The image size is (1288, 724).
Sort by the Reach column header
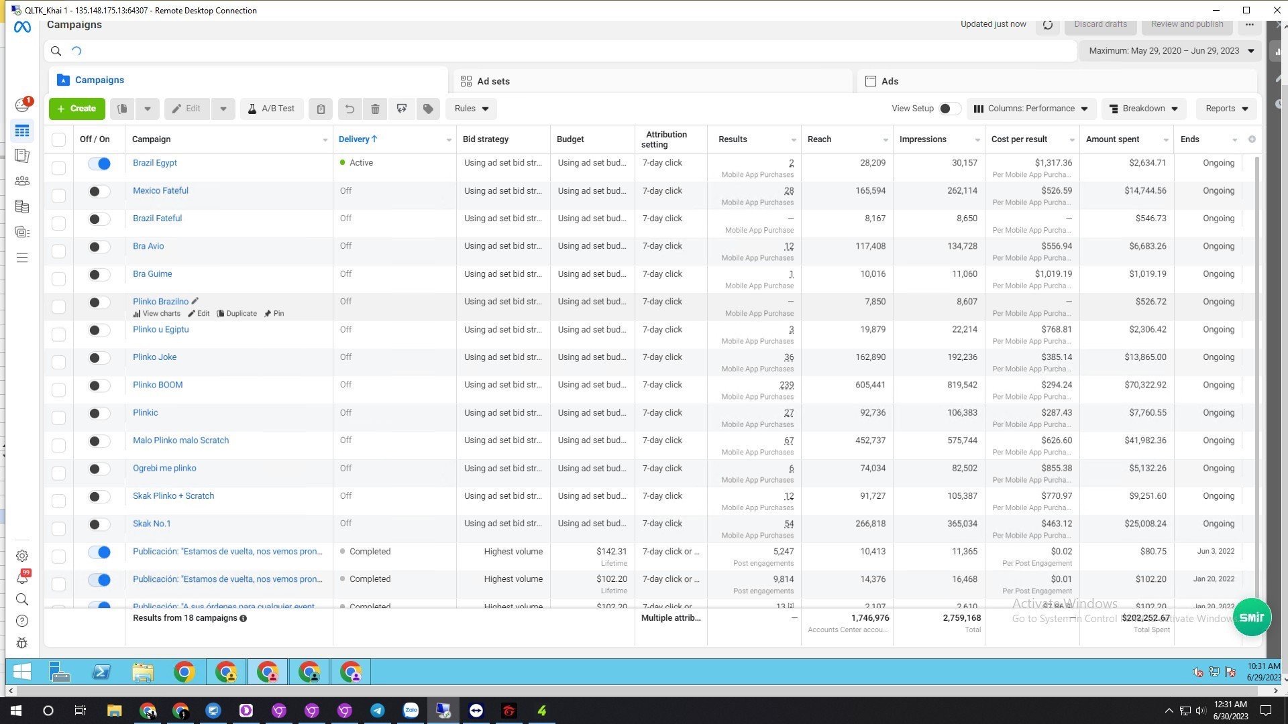pos(819,139)
